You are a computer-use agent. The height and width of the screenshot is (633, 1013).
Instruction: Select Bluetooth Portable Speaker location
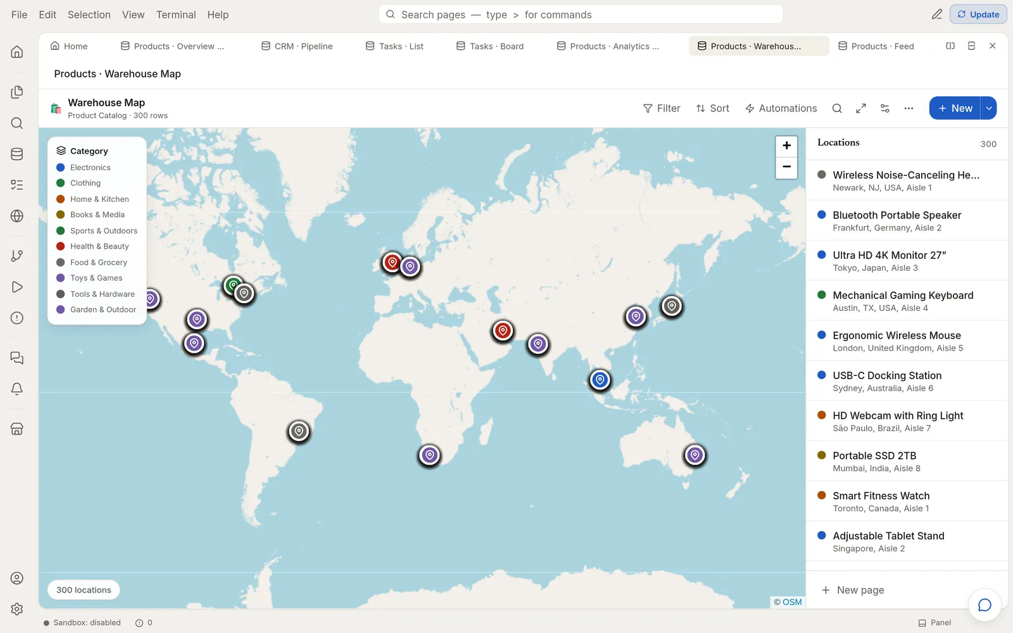[907, 221]
